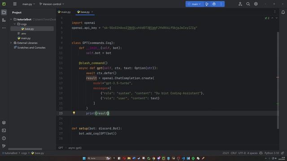The height and width of the screenshot is (161, 287).
Task: Click line number 23 in gutter
Action: [61, 113]
